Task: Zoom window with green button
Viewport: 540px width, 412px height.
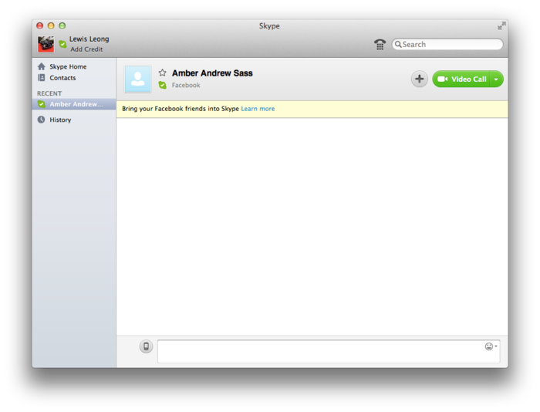Action: point(62,25)
